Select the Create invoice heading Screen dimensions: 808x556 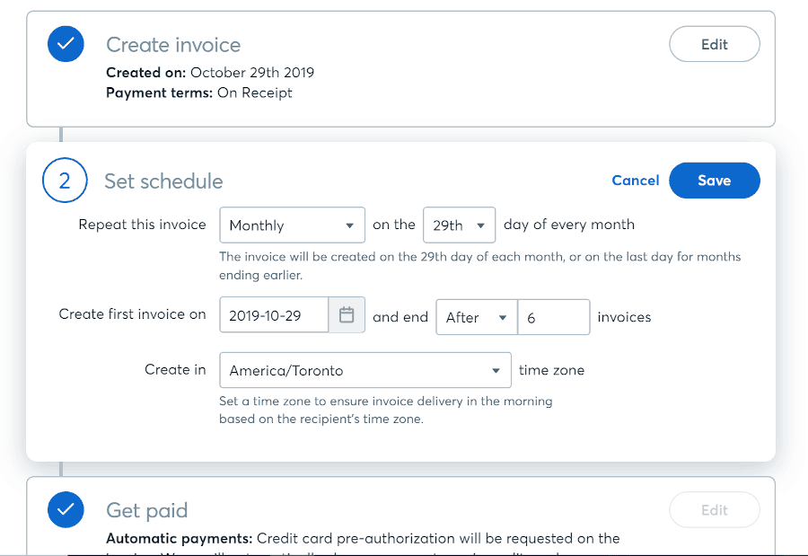point(173,45)
